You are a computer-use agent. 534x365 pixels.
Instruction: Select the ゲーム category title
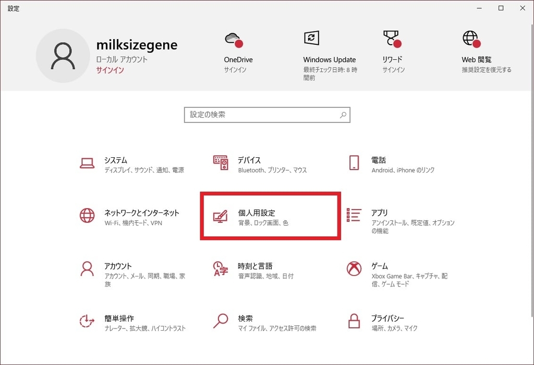[380, 266]
